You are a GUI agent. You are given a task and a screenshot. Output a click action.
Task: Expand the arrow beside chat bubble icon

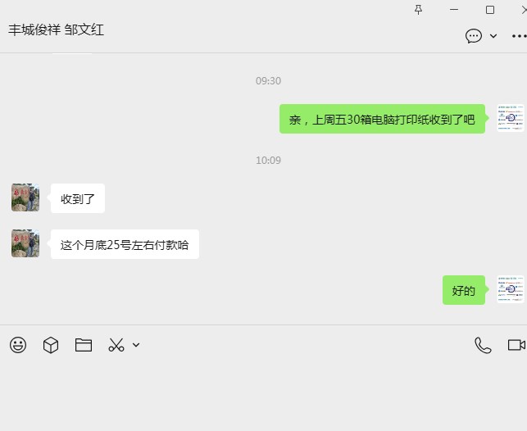[493, 36]
